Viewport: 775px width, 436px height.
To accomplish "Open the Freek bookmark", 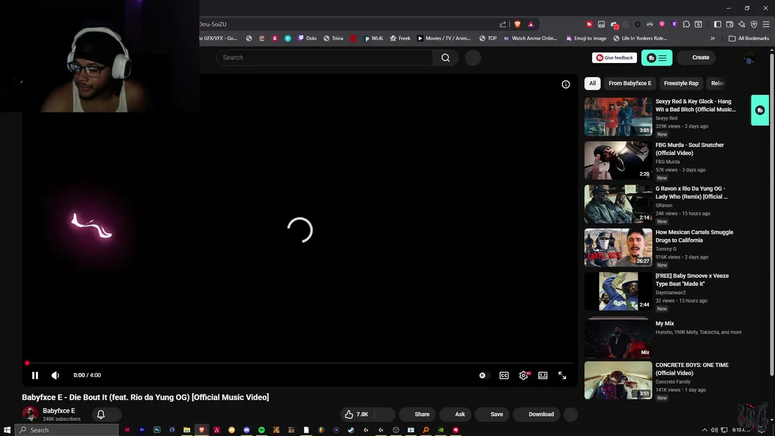I will tap(400, 38).
